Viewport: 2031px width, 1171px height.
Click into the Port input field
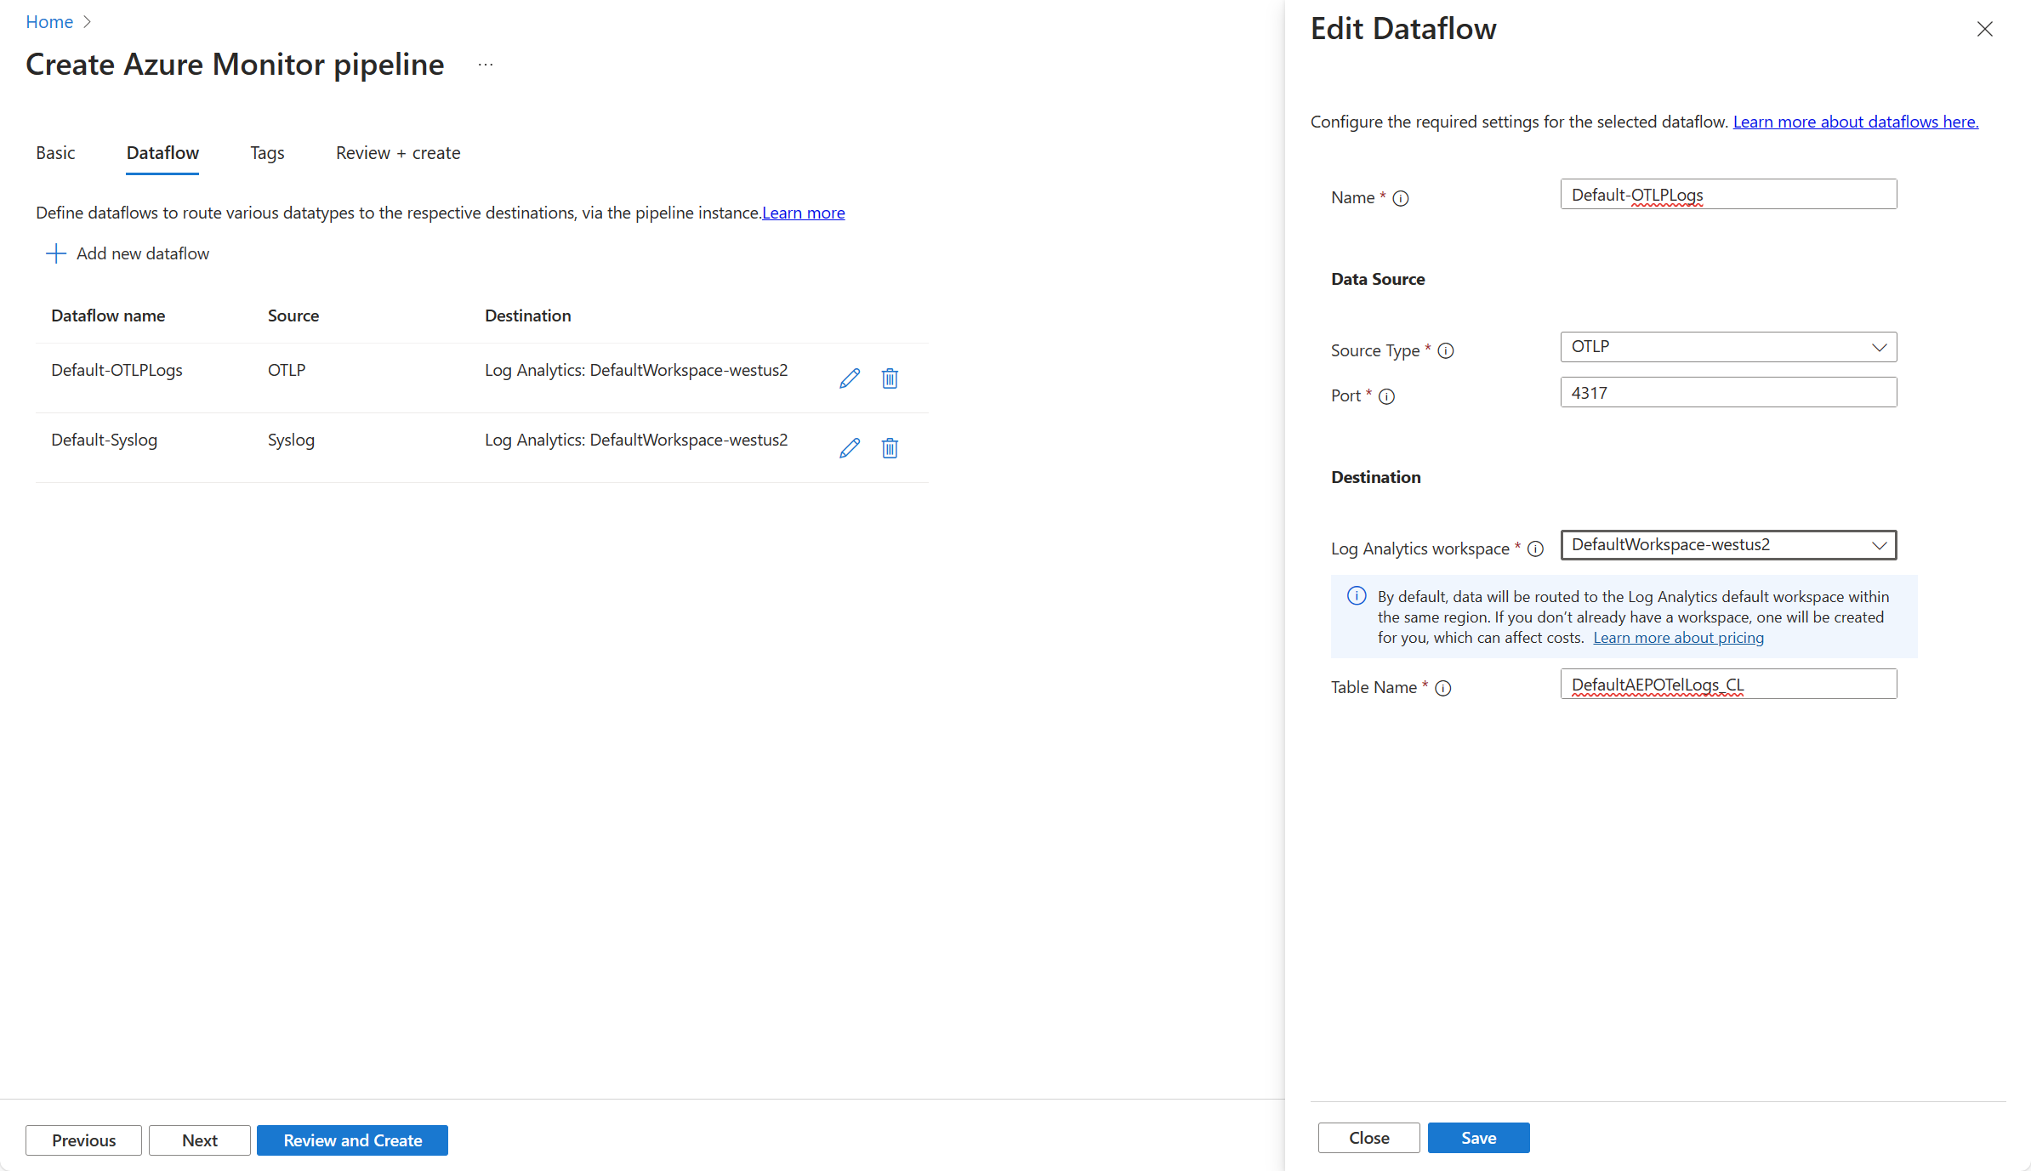(x=1727, y=393)
